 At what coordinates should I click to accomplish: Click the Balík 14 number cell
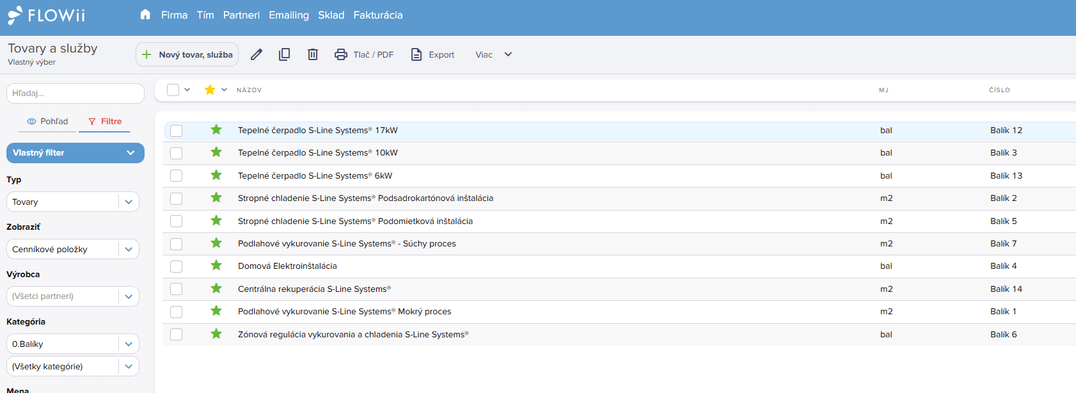pyautogui.click(x=1006, y=289)
